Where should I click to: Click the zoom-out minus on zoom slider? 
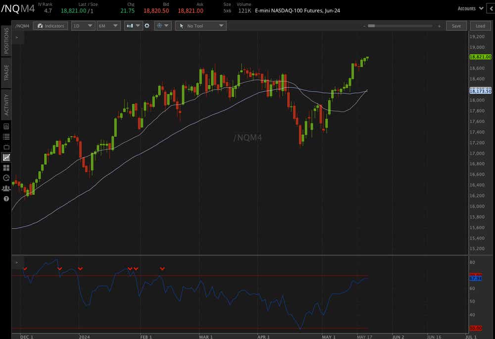click(364, 26)
